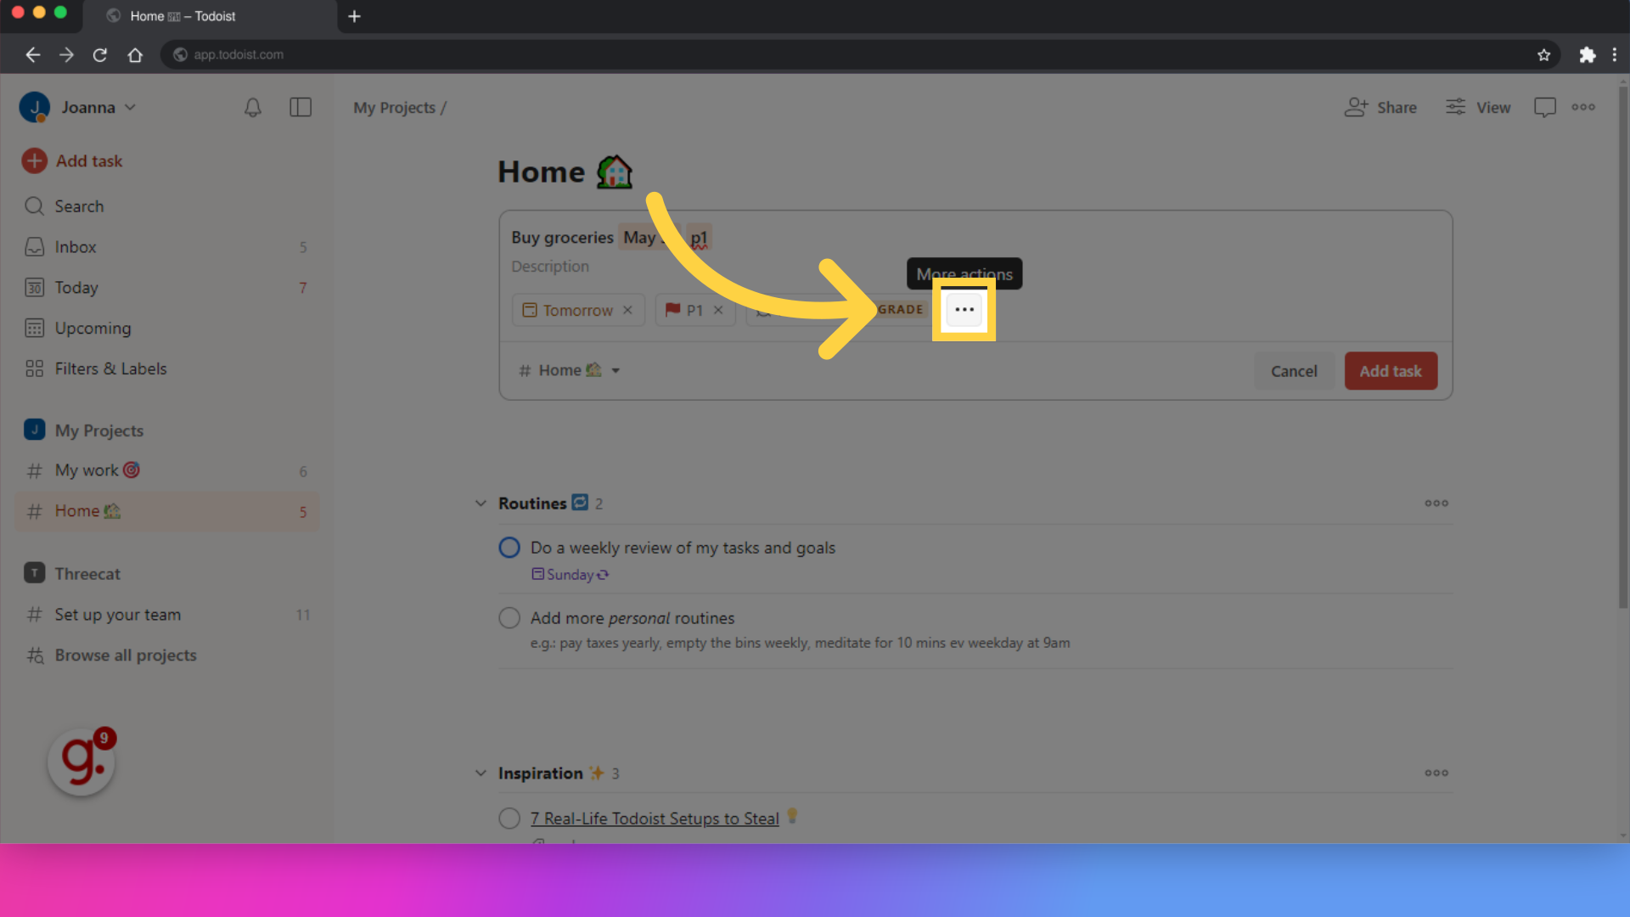1630x917 pixels.
Task: Bookmark this page with the star
Action: [1543, 55]
